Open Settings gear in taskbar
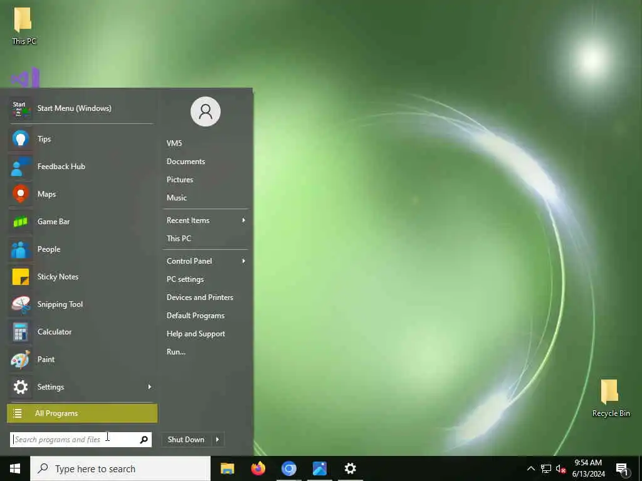The width and height of the screenshot is (642, 481). (350, 468)
